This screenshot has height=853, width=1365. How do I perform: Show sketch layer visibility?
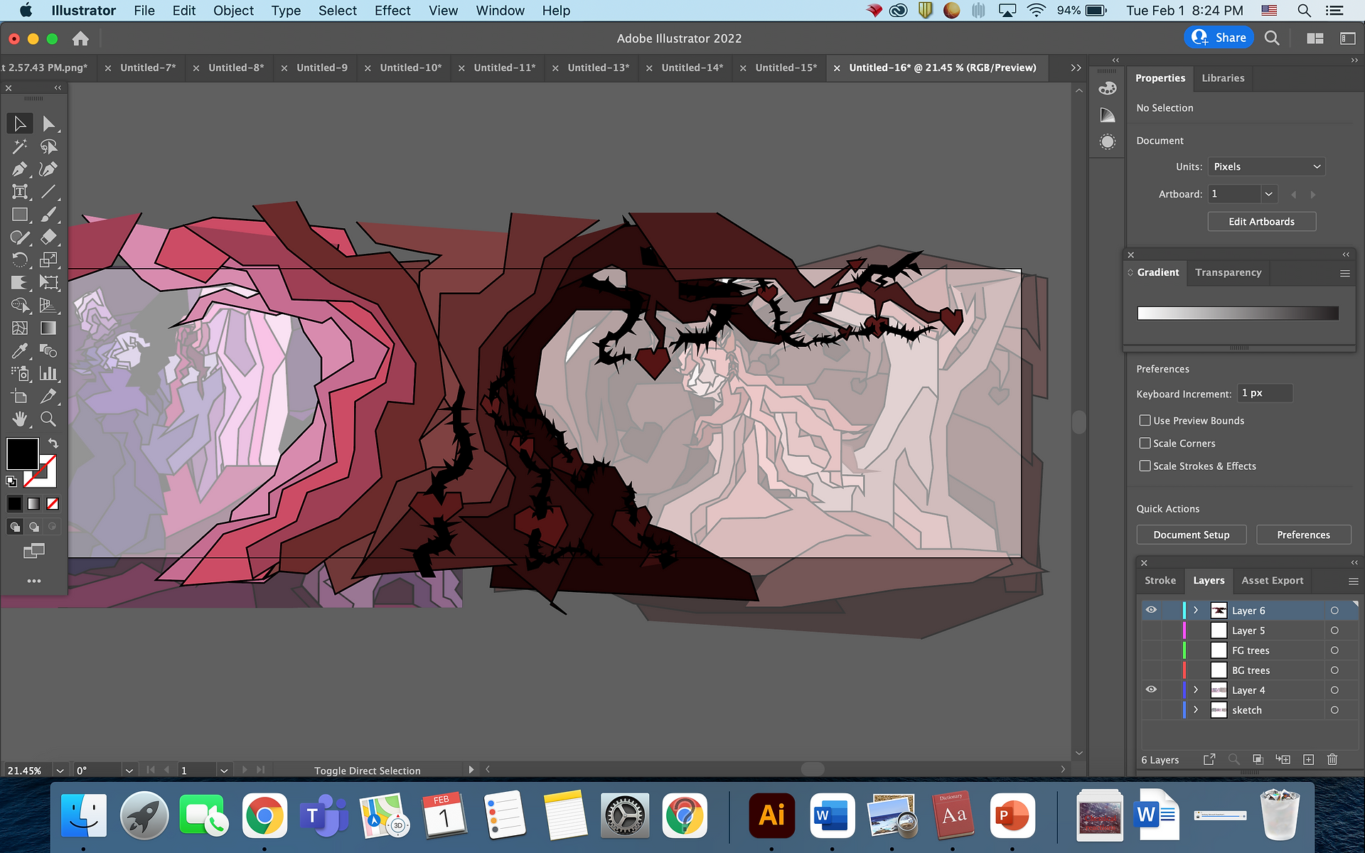pos(1151,710)
